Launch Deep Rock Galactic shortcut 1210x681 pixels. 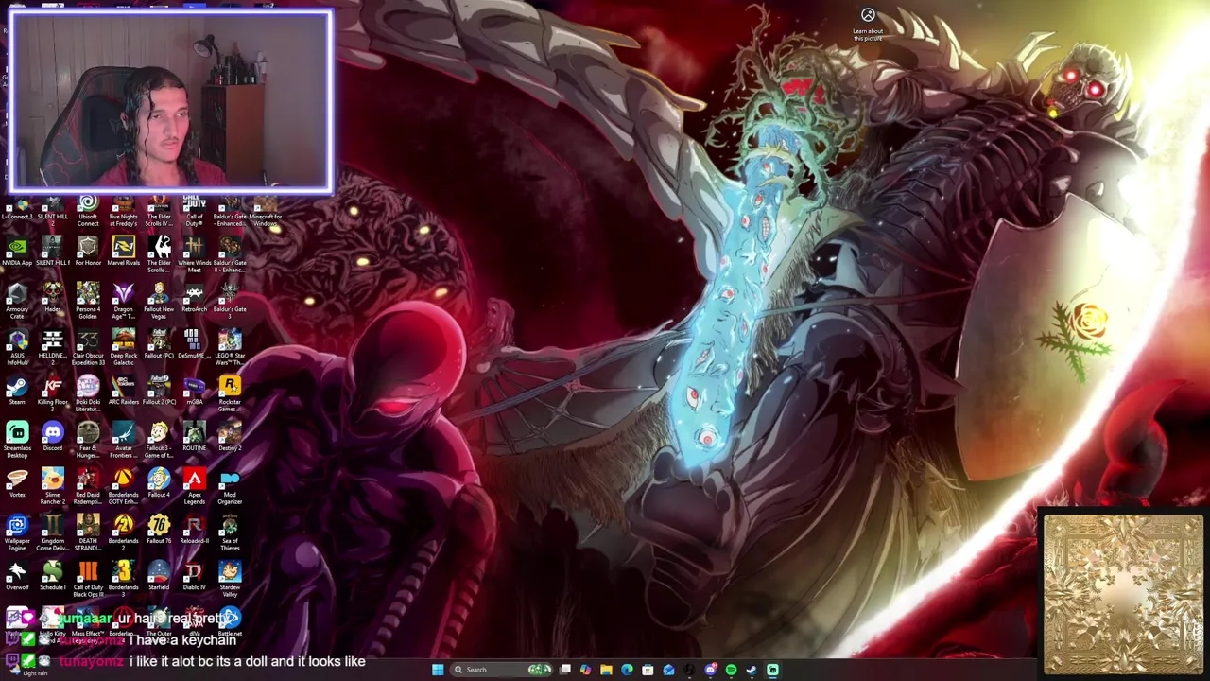coord(123,348)
